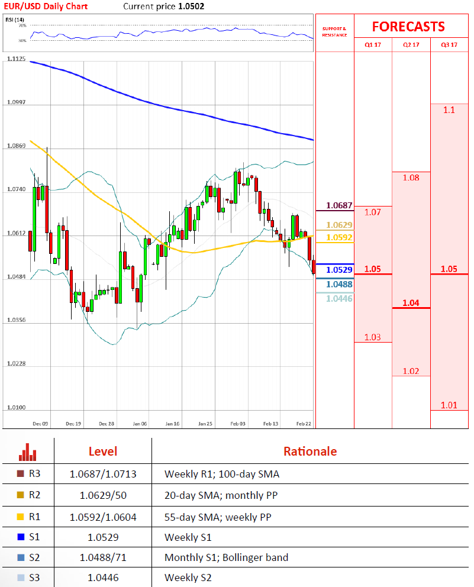This screenshot has width=474, height=587.
Task: Select the S3 light blue color swatch
Action: [x=21, y=578]
